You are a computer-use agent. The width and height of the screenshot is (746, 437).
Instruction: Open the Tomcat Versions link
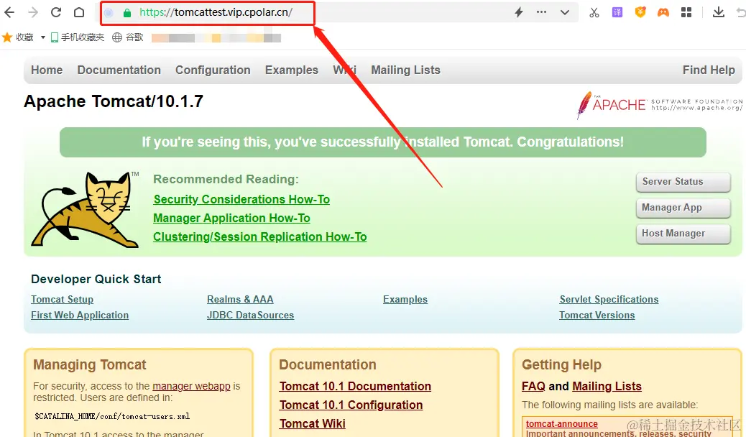597,315
